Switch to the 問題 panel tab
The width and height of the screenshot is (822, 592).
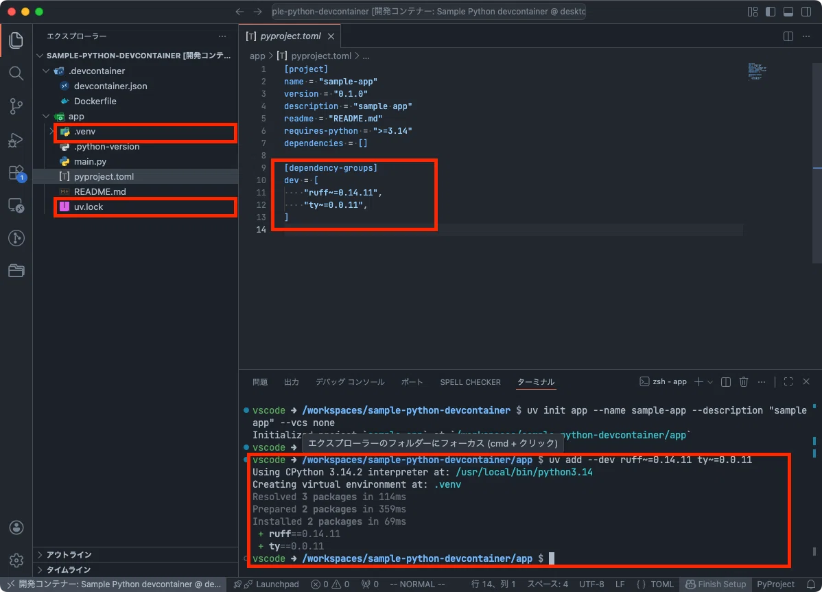click(260, 382)
